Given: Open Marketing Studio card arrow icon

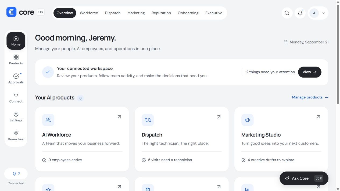Looking at the screenshot, I should pos(318,117).
